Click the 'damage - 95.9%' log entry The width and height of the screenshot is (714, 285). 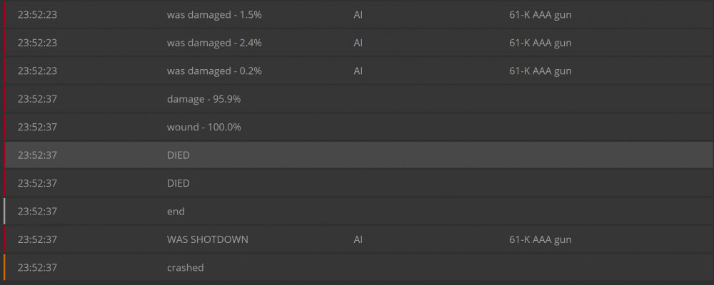(x=203, y=99)
